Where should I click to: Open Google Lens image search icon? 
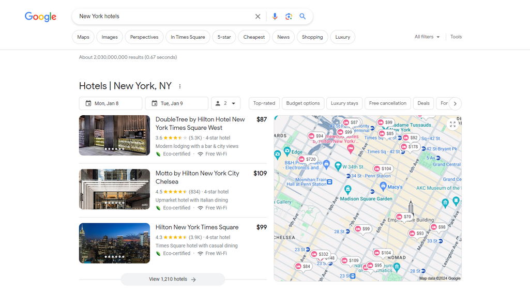[x=289, y=16]
